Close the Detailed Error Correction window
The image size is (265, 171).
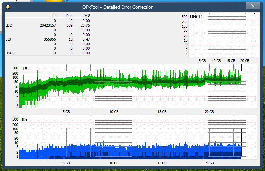point(253,6)
